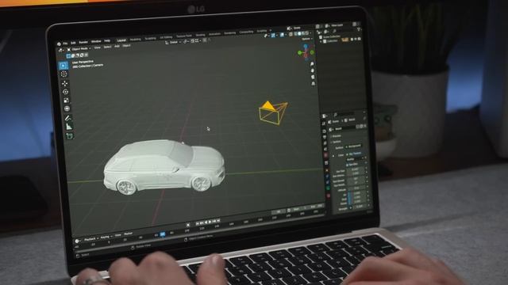Select the 3D Cursor tool
This screenshot has height=285, width=508.
tap(64, 74)
